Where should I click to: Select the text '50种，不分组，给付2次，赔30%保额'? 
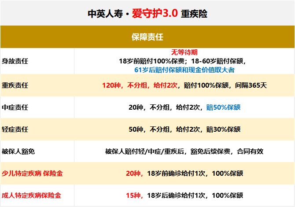184,129
